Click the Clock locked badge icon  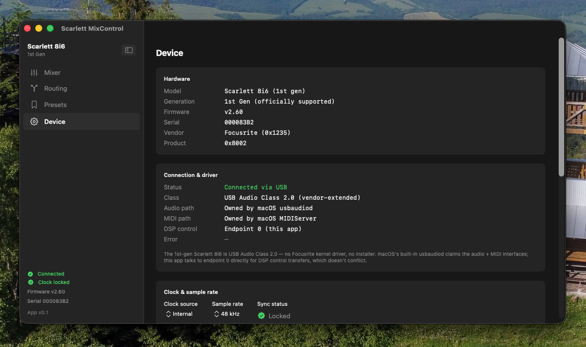pyautogui.click(x=31, y=283)
